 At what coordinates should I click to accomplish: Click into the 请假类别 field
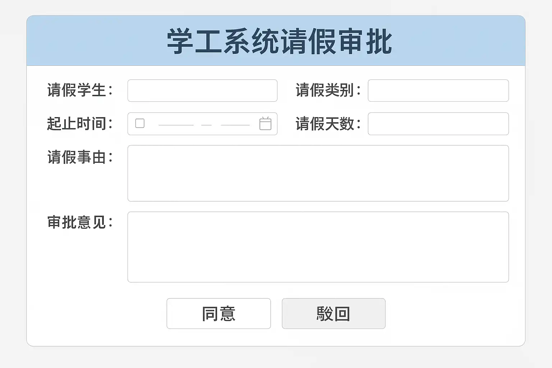tap(438, 91)
